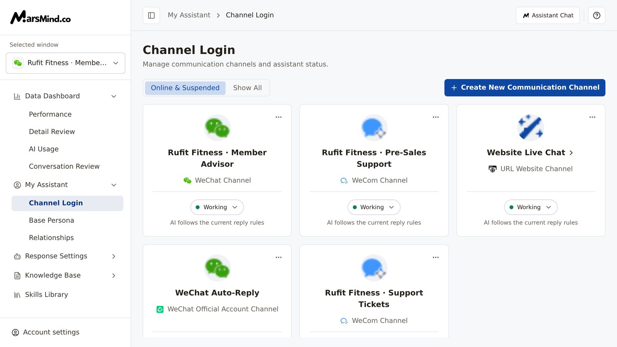The image size is (617, 347).
Task: Open AI Usage page
Action: [44, 149]
